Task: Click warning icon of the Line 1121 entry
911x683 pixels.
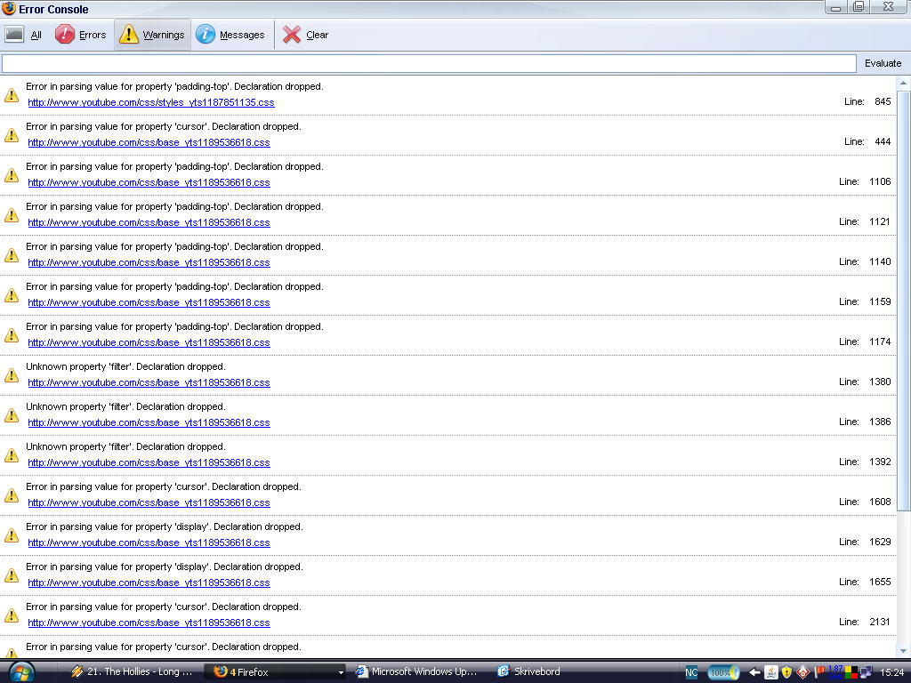Action: tap(12, 215)
